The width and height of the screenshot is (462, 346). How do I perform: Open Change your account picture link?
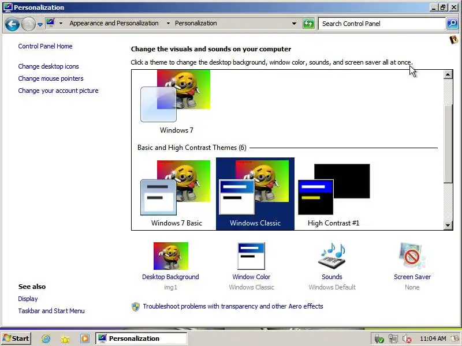pyautogui.click(x=58, y=91)
